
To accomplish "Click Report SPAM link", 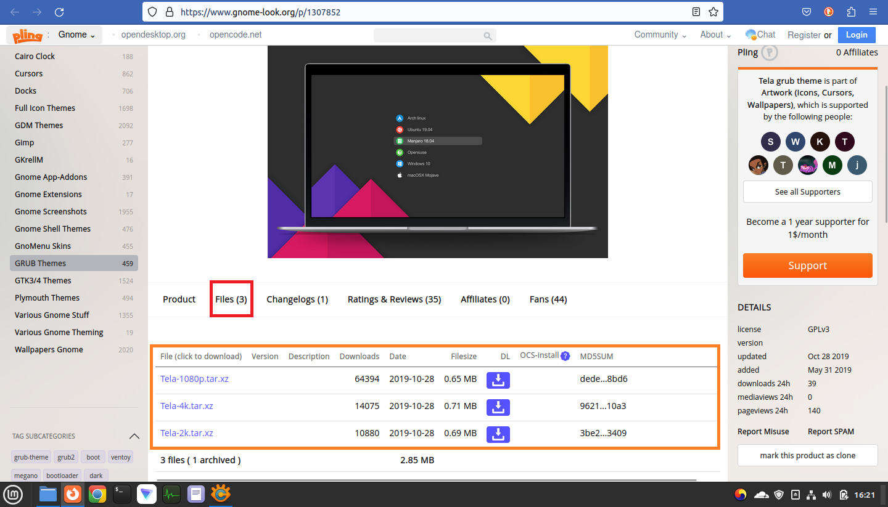I will pos(831,431).
